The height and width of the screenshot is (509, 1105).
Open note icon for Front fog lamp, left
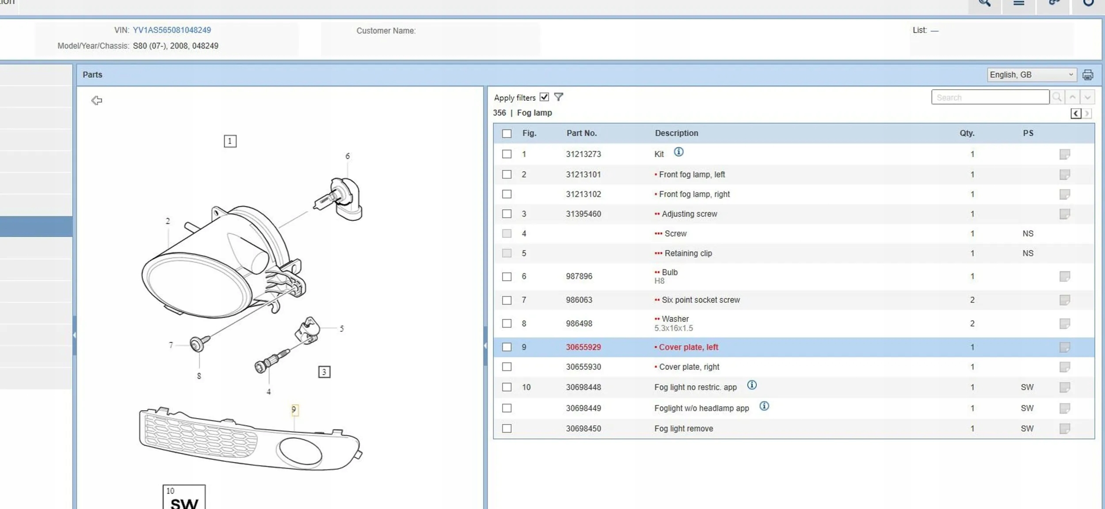tap(1064, 175)
